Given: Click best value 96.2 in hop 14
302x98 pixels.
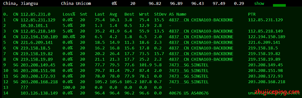Looking at the screenshot, I should (x=130, y=93).
